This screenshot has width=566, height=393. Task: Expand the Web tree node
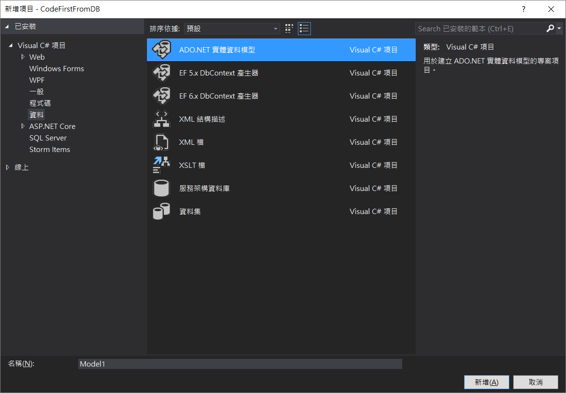click(x=23, y=57)
